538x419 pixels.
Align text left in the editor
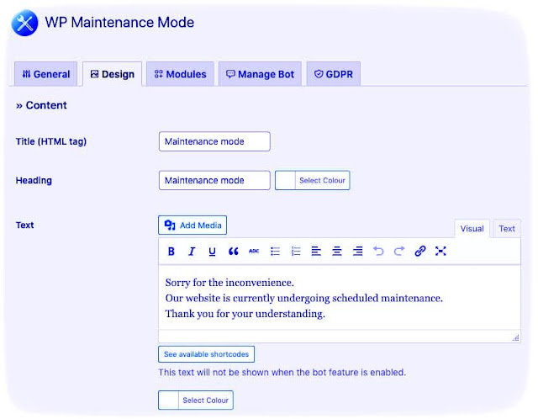316,252
